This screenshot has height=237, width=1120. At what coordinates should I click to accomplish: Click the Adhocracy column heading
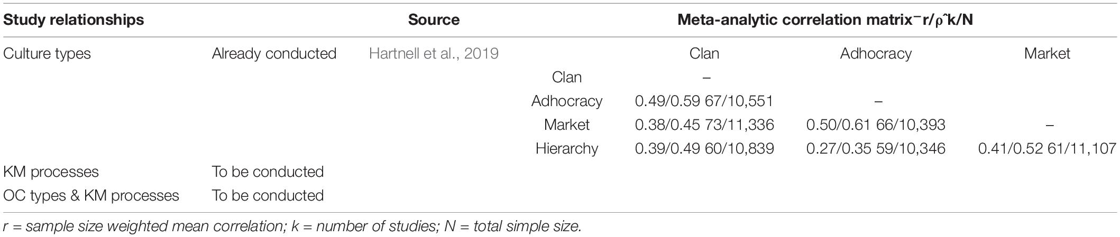click(876, 53)
